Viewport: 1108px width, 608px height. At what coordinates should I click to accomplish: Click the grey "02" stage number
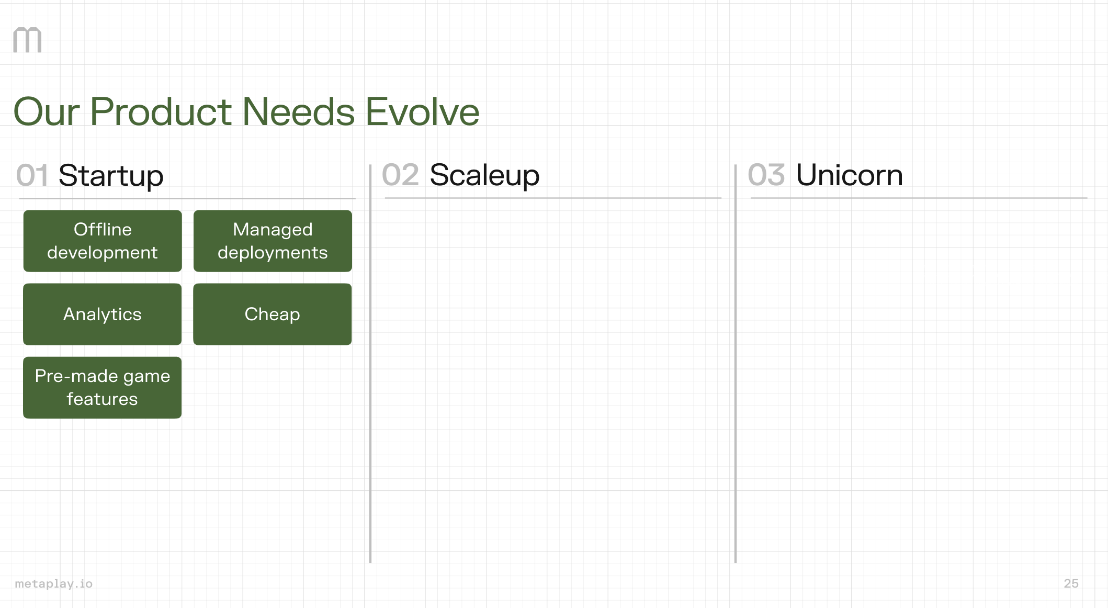click(400, 175)
